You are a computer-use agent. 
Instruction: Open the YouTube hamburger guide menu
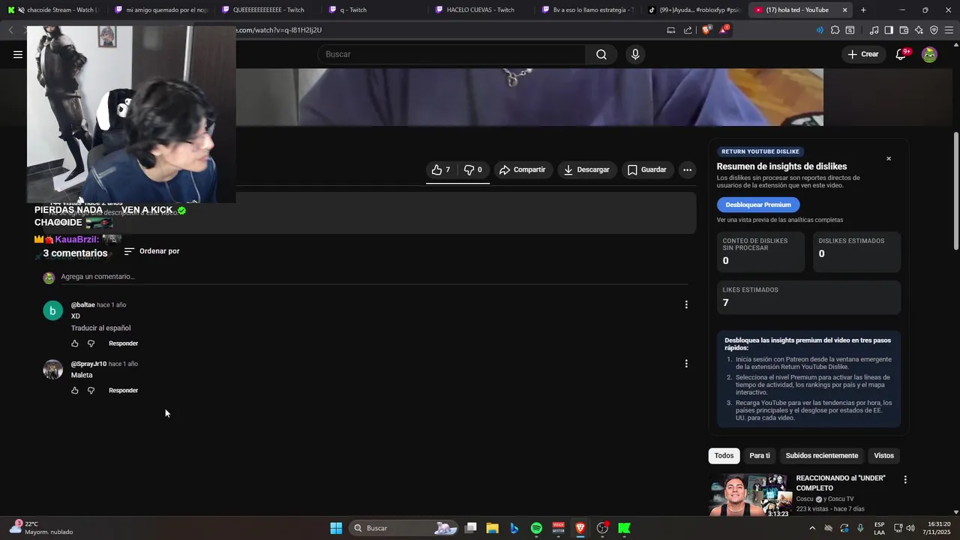[18, 54]
